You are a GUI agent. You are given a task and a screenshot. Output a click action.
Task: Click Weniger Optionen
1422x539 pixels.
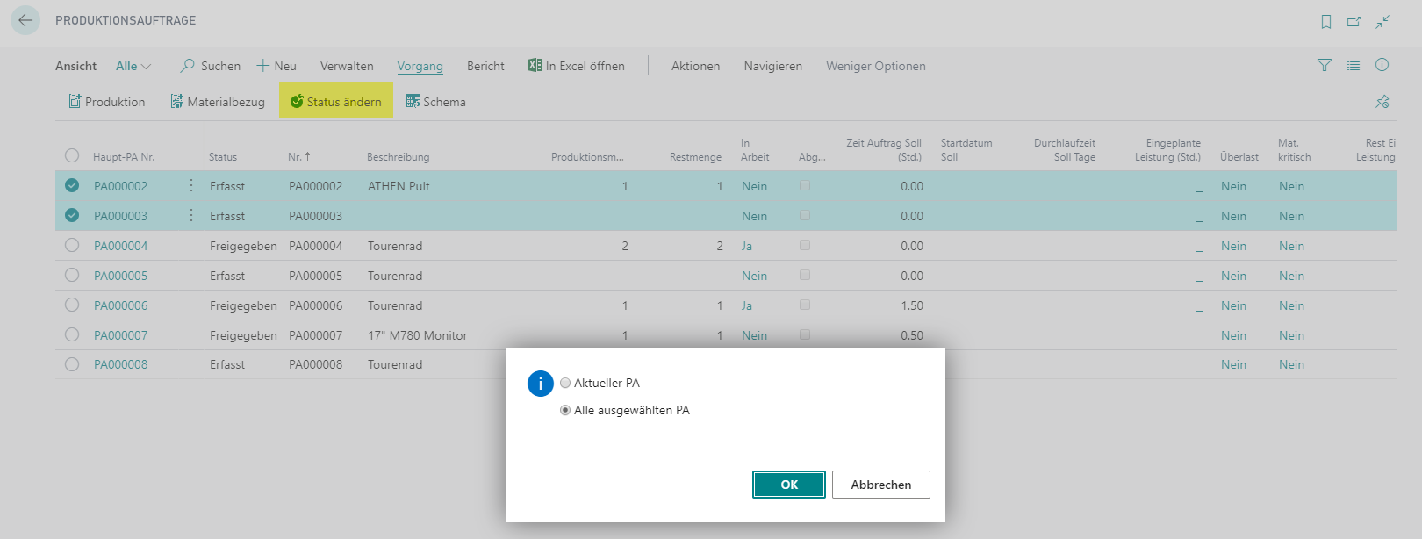[876, 66]
